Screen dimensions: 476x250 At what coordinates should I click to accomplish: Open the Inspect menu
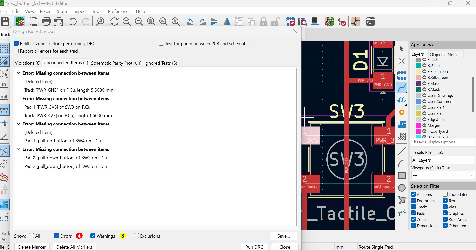[79, 11]
